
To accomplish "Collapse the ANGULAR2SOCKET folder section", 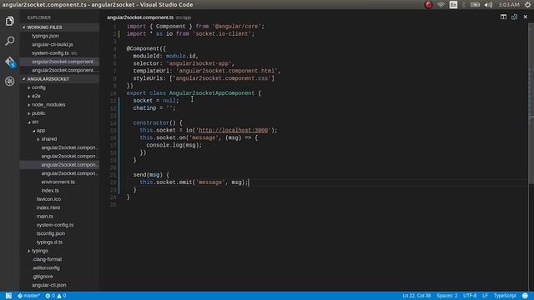I will click(x=59, y=79).
